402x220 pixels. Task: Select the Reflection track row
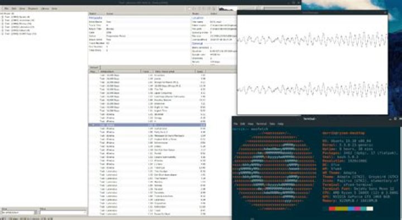point(147,207)
